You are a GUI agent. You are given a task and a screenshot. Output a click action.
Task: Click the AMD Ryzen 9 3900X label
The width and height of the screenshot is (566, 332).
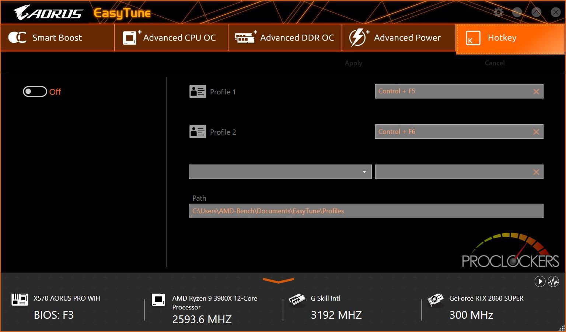215,303
